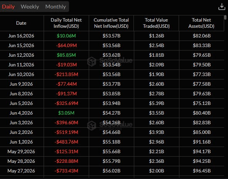Select the $55.18B cumulative inflow value
Screen dimensions: 228x179
click(111, 142)
